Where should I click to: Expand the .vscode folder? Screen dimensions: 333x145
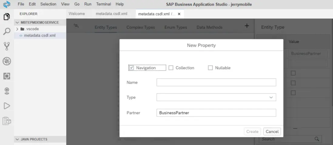tap(17, 29)
